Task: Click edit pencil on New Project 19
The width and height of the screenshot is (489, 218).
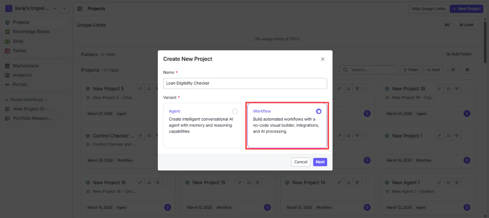Action: point(439,89)
